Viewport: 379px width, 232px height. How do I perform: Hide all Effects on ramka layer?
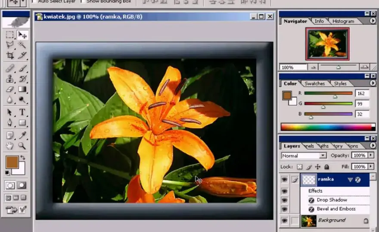[x=284, y=191]
